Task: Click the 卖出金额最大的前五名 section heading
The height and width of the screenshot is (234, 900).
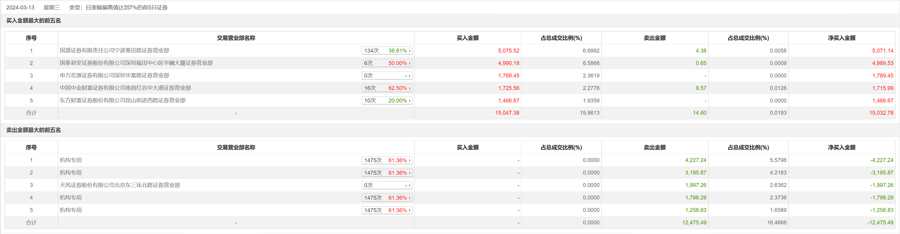Action: pyautogui.click(x=34, y=130)
